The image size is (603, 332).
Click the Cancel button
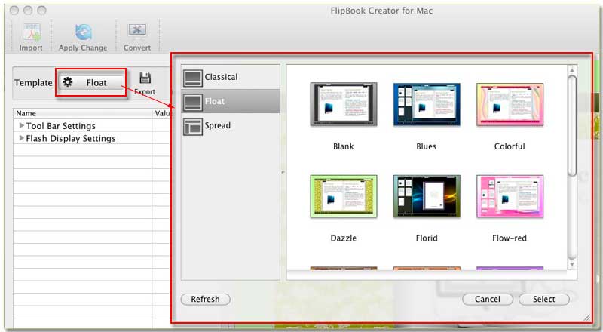487,300
